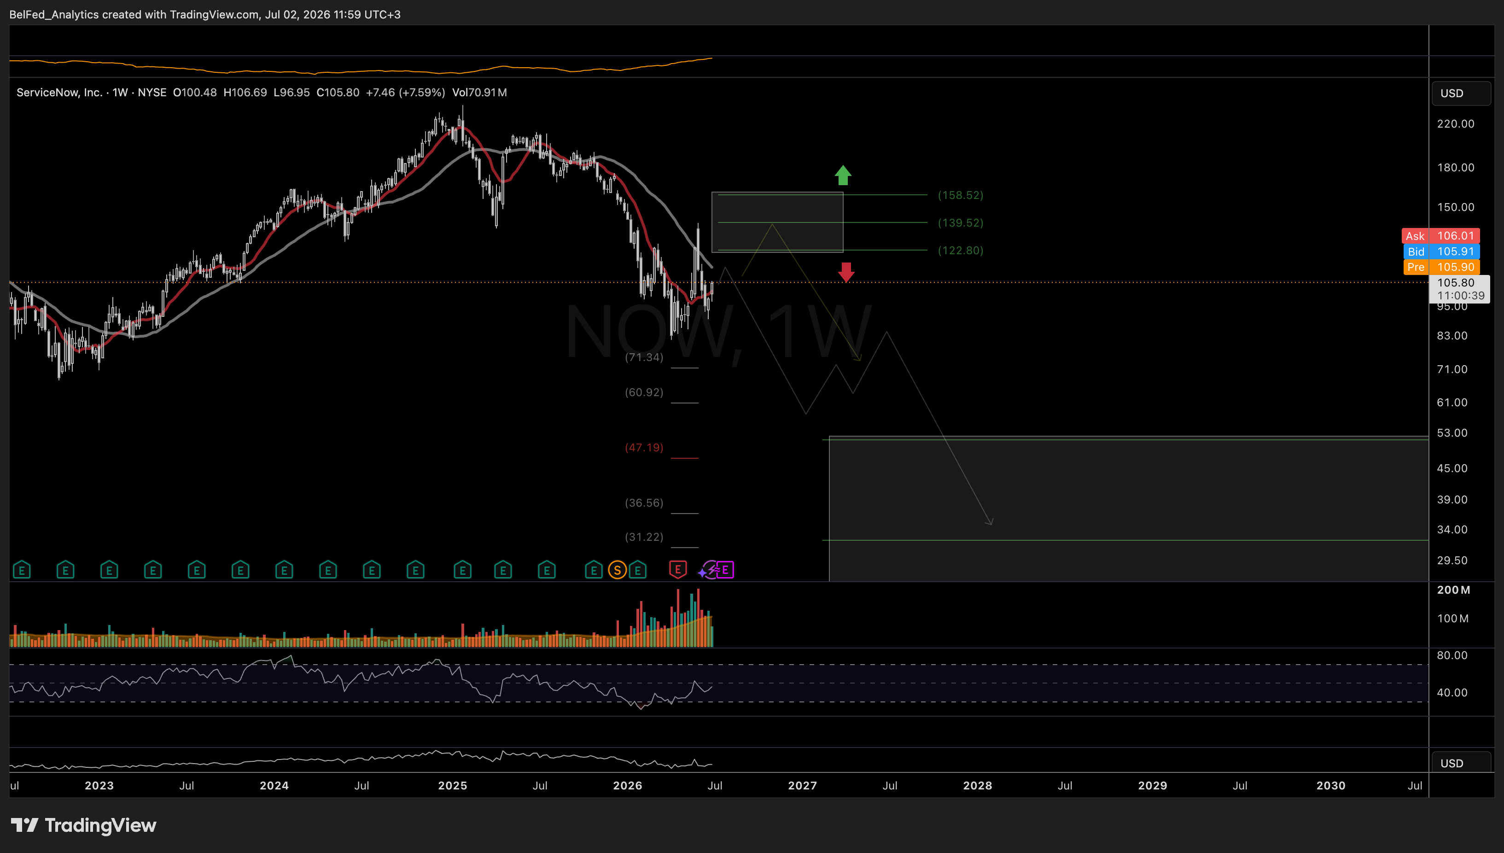This screenshot has height=853, width=1504.
Task: Click the 80.00 RSI axis label
Action: pos(1452,655)
